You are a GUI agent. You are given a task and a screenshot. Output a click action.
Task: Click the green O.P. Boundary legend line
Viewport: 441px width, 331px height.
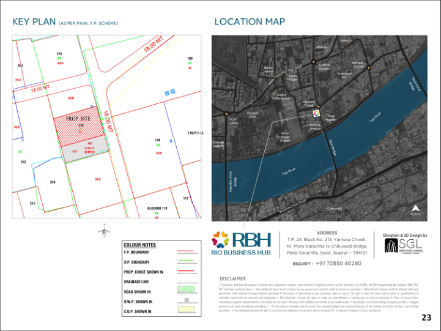click(185, 261)
